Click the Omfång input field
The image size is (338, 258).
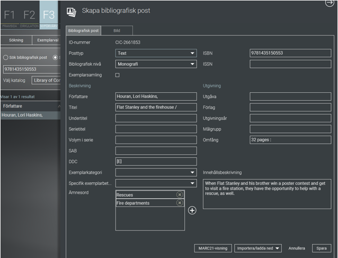coord(290,140)
